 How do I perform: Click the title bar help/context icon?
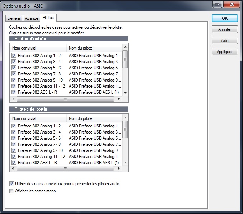pos(218,4)
